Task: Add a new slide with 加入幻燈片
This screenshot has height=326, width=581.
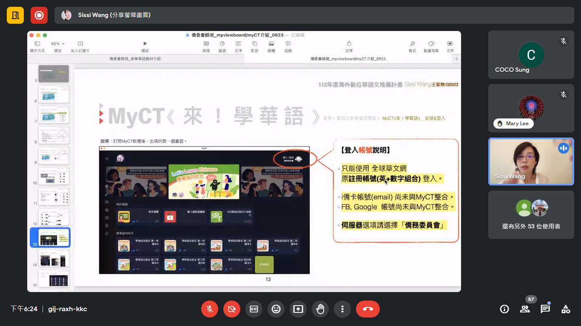Action: coord(79,46)
